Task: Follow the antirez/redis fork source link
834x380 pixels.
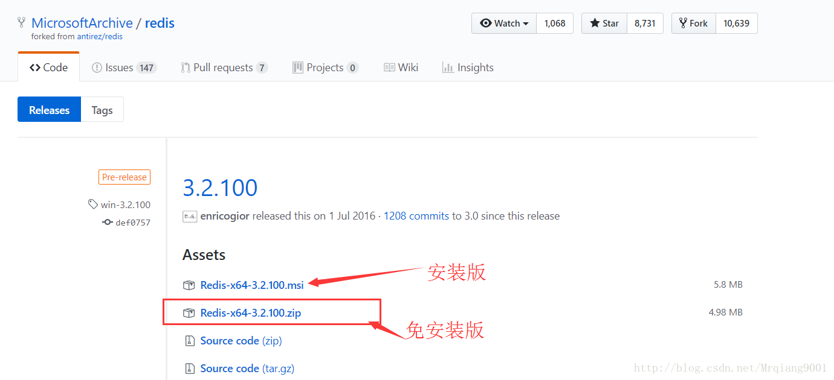Action: coord(100,36)
